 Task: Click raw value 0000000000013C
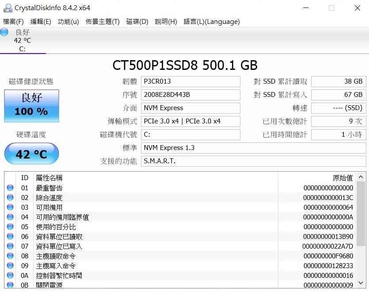click(328, 197)
